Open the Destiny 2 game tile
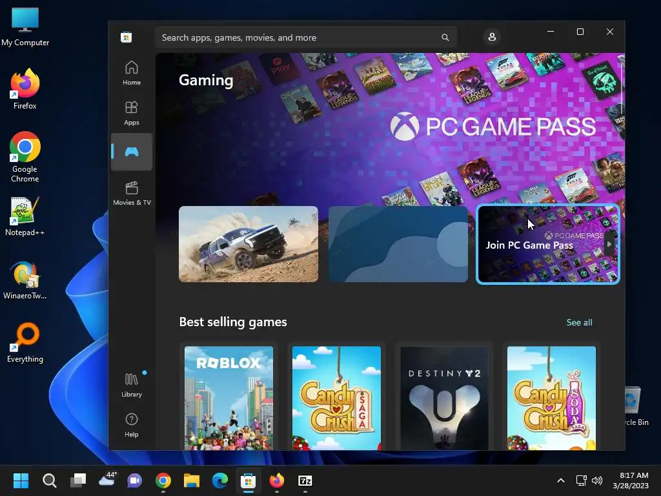 point(444,398)
